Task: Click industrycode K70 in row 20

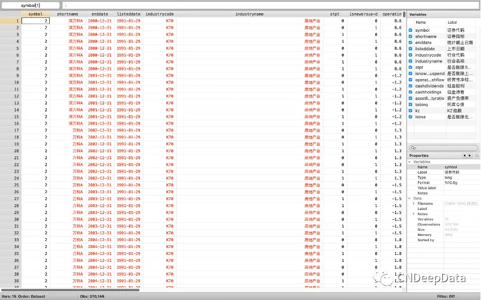Action: click(160, 151)
